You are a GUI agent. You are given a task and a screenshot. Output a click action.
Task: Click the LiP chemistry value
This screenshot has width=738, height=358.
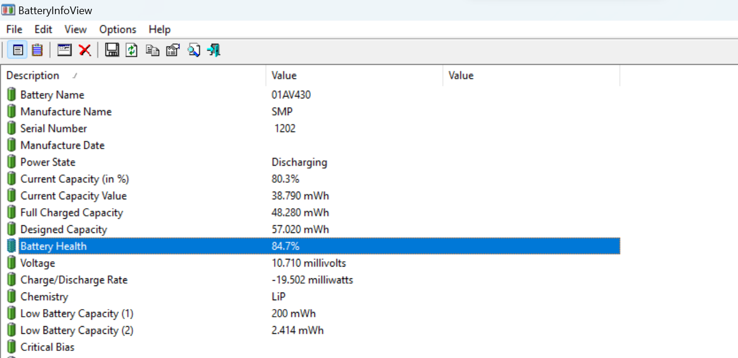(278, 297)
